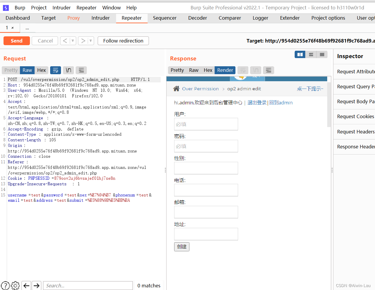Switch to the Dashboard tab
Screen dimensions: 375x290
click(x=18, y=18)
